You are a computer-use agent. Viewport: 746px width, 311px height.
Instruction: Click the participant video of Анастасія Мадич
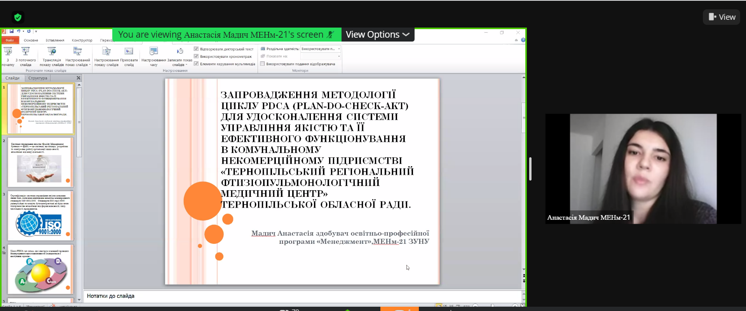click(643, 169)
